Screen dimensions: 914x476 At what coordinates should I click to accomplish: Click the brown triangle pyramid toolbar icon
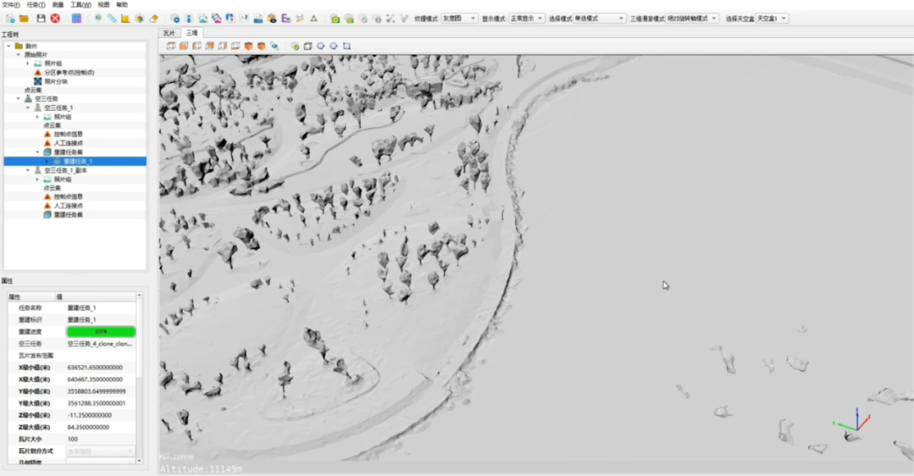pos(314,19)
